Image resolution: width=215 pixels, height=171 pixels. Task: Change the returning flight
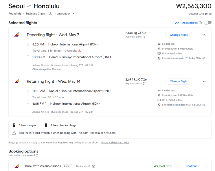click(179, 81)
